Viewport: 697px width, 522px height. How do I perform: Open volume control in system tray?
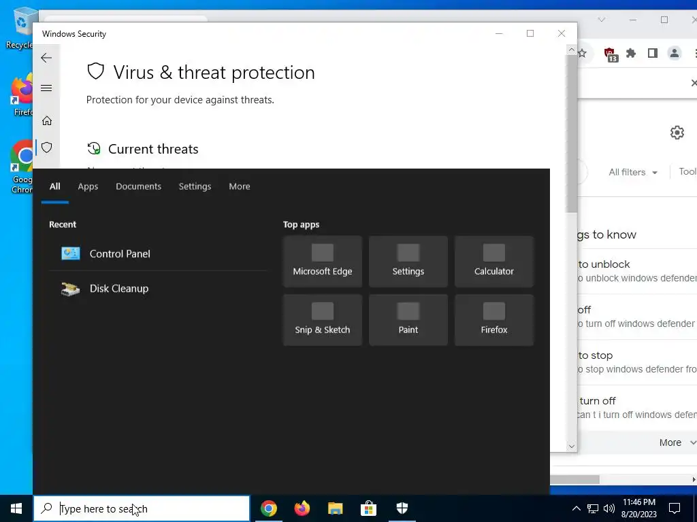(x=609, y=508)
